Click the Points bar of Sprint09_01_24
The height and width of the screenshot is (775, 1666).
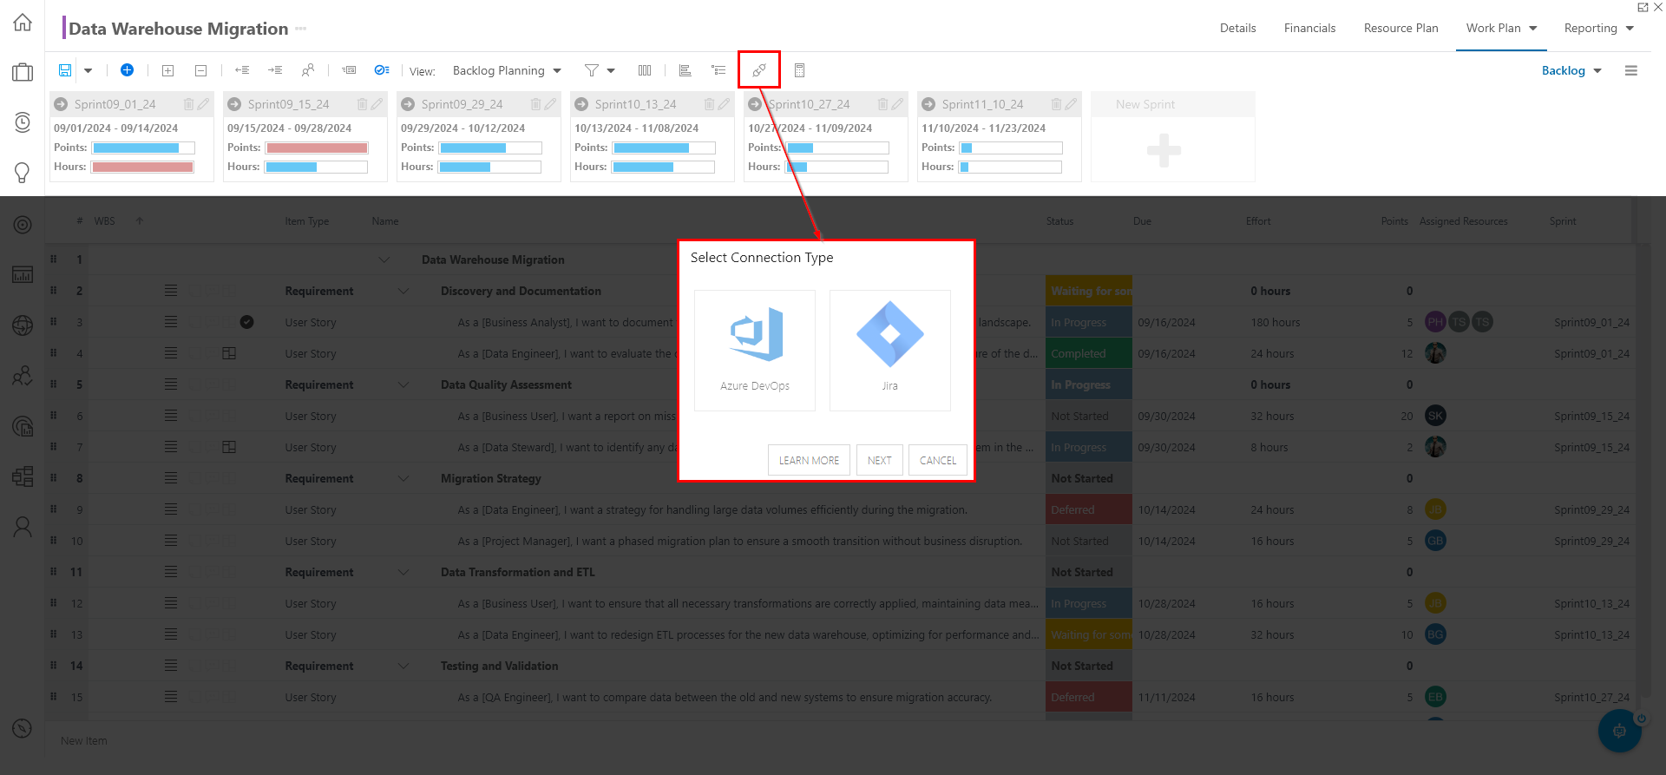point(143,148)
